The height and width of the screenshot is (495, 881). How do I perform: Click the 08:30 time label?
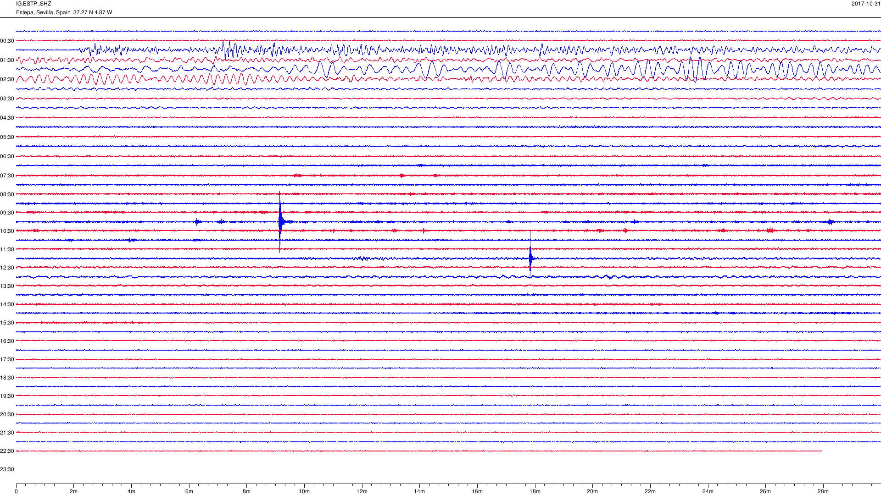pyautogui.click(x=7, y=194)
